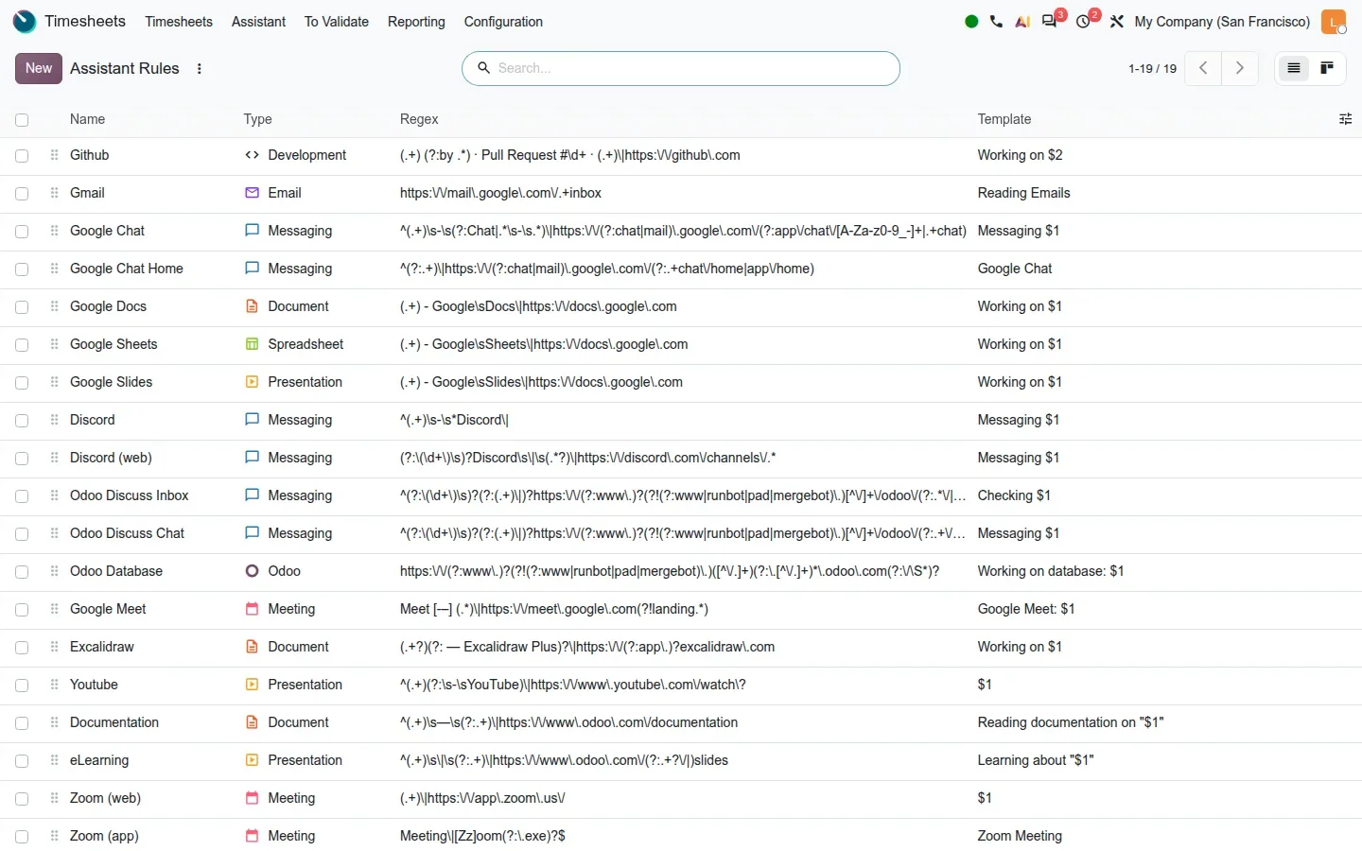Sort by the Type column header
Screen dimensions: 1362x851
point(257,119)
